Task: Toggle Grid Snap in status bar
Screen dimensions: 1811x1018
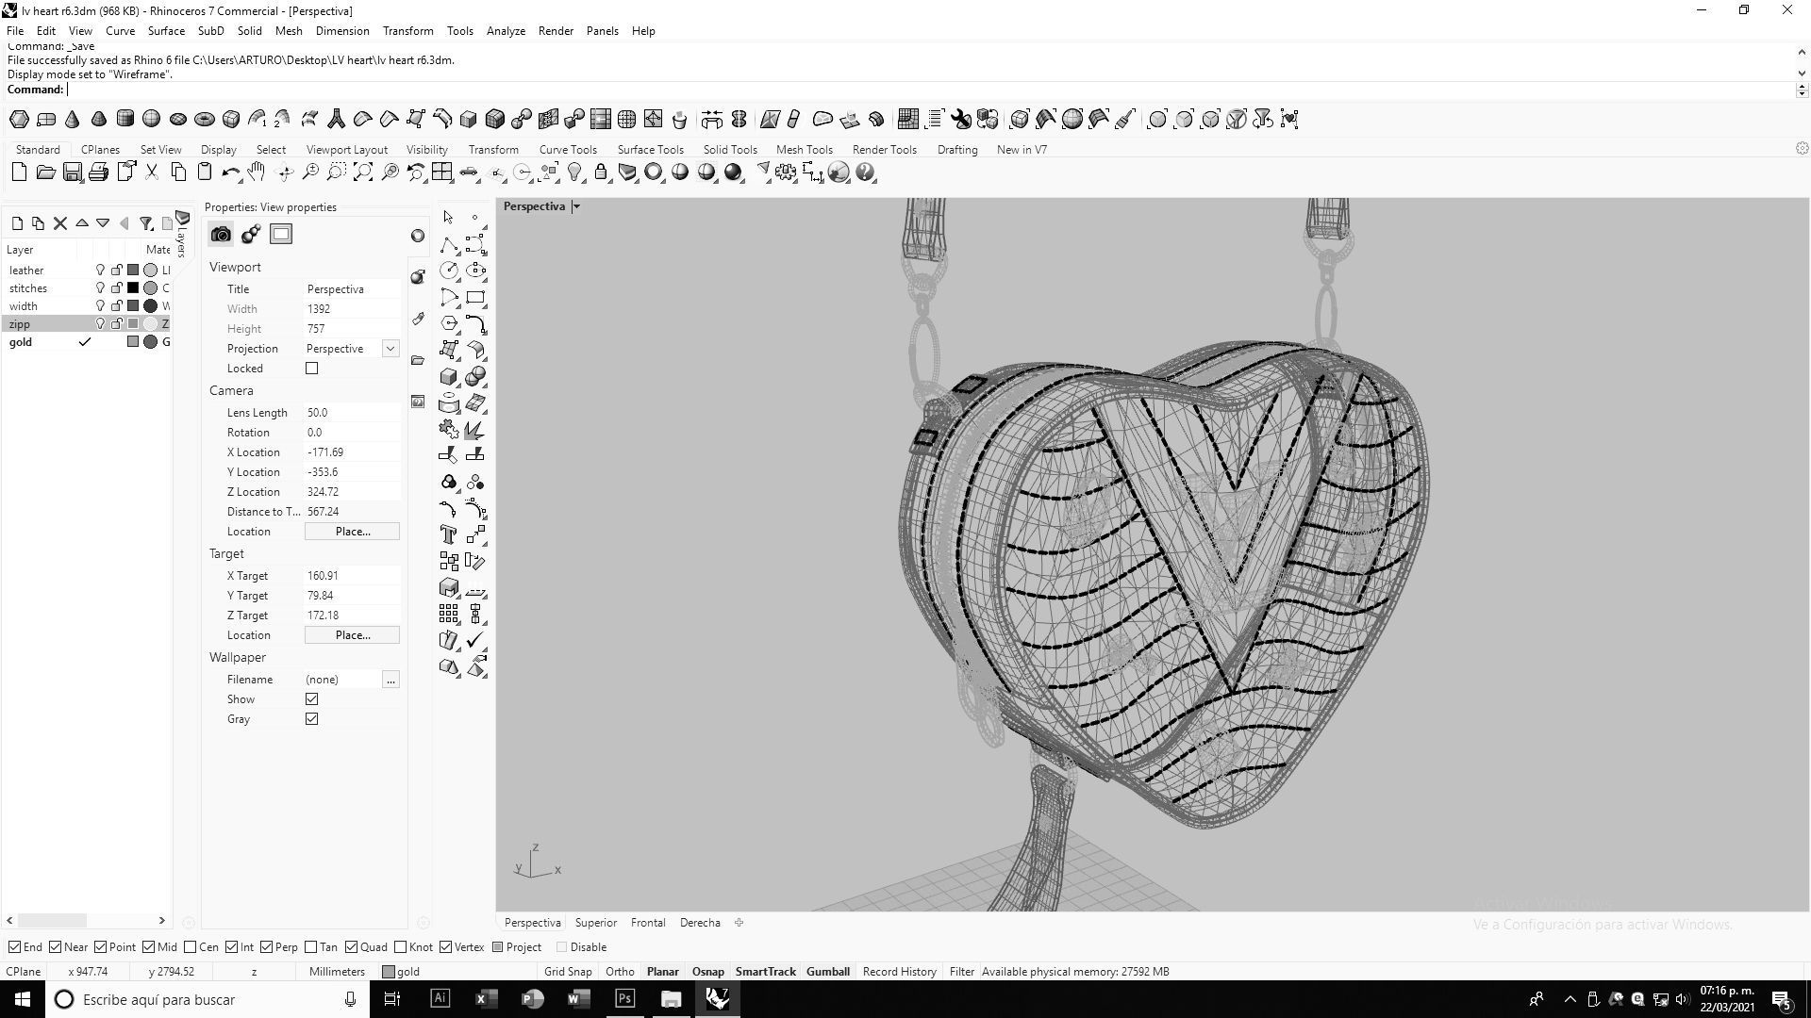Action: click(x=568, y=972)
